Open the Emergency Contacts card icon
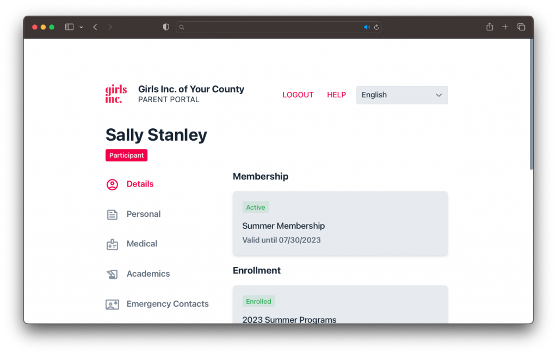This screenshot has width=557, height=355. point(112,304)
